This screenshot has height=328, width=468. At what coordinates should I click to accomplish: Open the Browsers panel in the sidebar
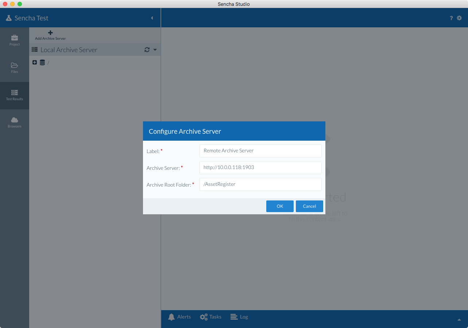[x=14, y=122]
